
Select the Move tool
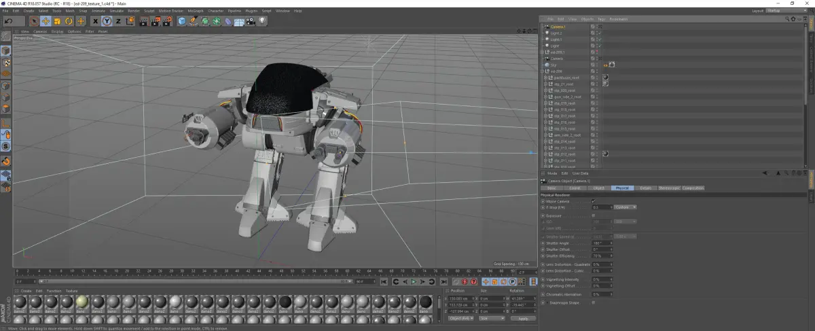click(46, 21)
